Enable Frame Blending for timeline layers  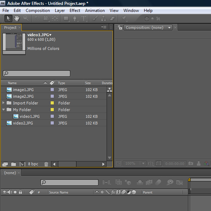(x=149, y=182)
